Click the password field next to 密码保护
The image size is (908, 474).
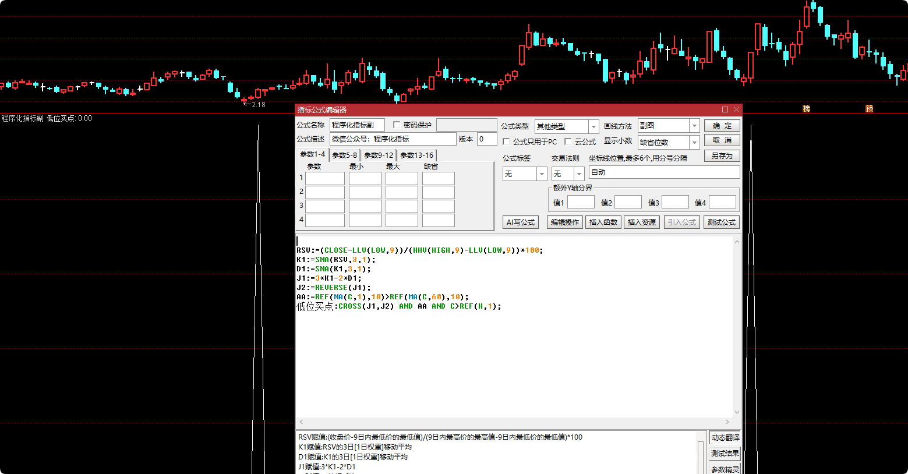[467, 125]
